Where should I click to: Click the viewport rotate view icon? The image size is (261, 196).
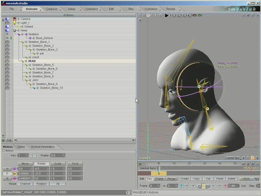(253, 15)
